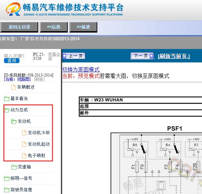This screenshot has height=194, width=202.
Task: Go forward with >>前进 button
Action: [x=83, y=27]
